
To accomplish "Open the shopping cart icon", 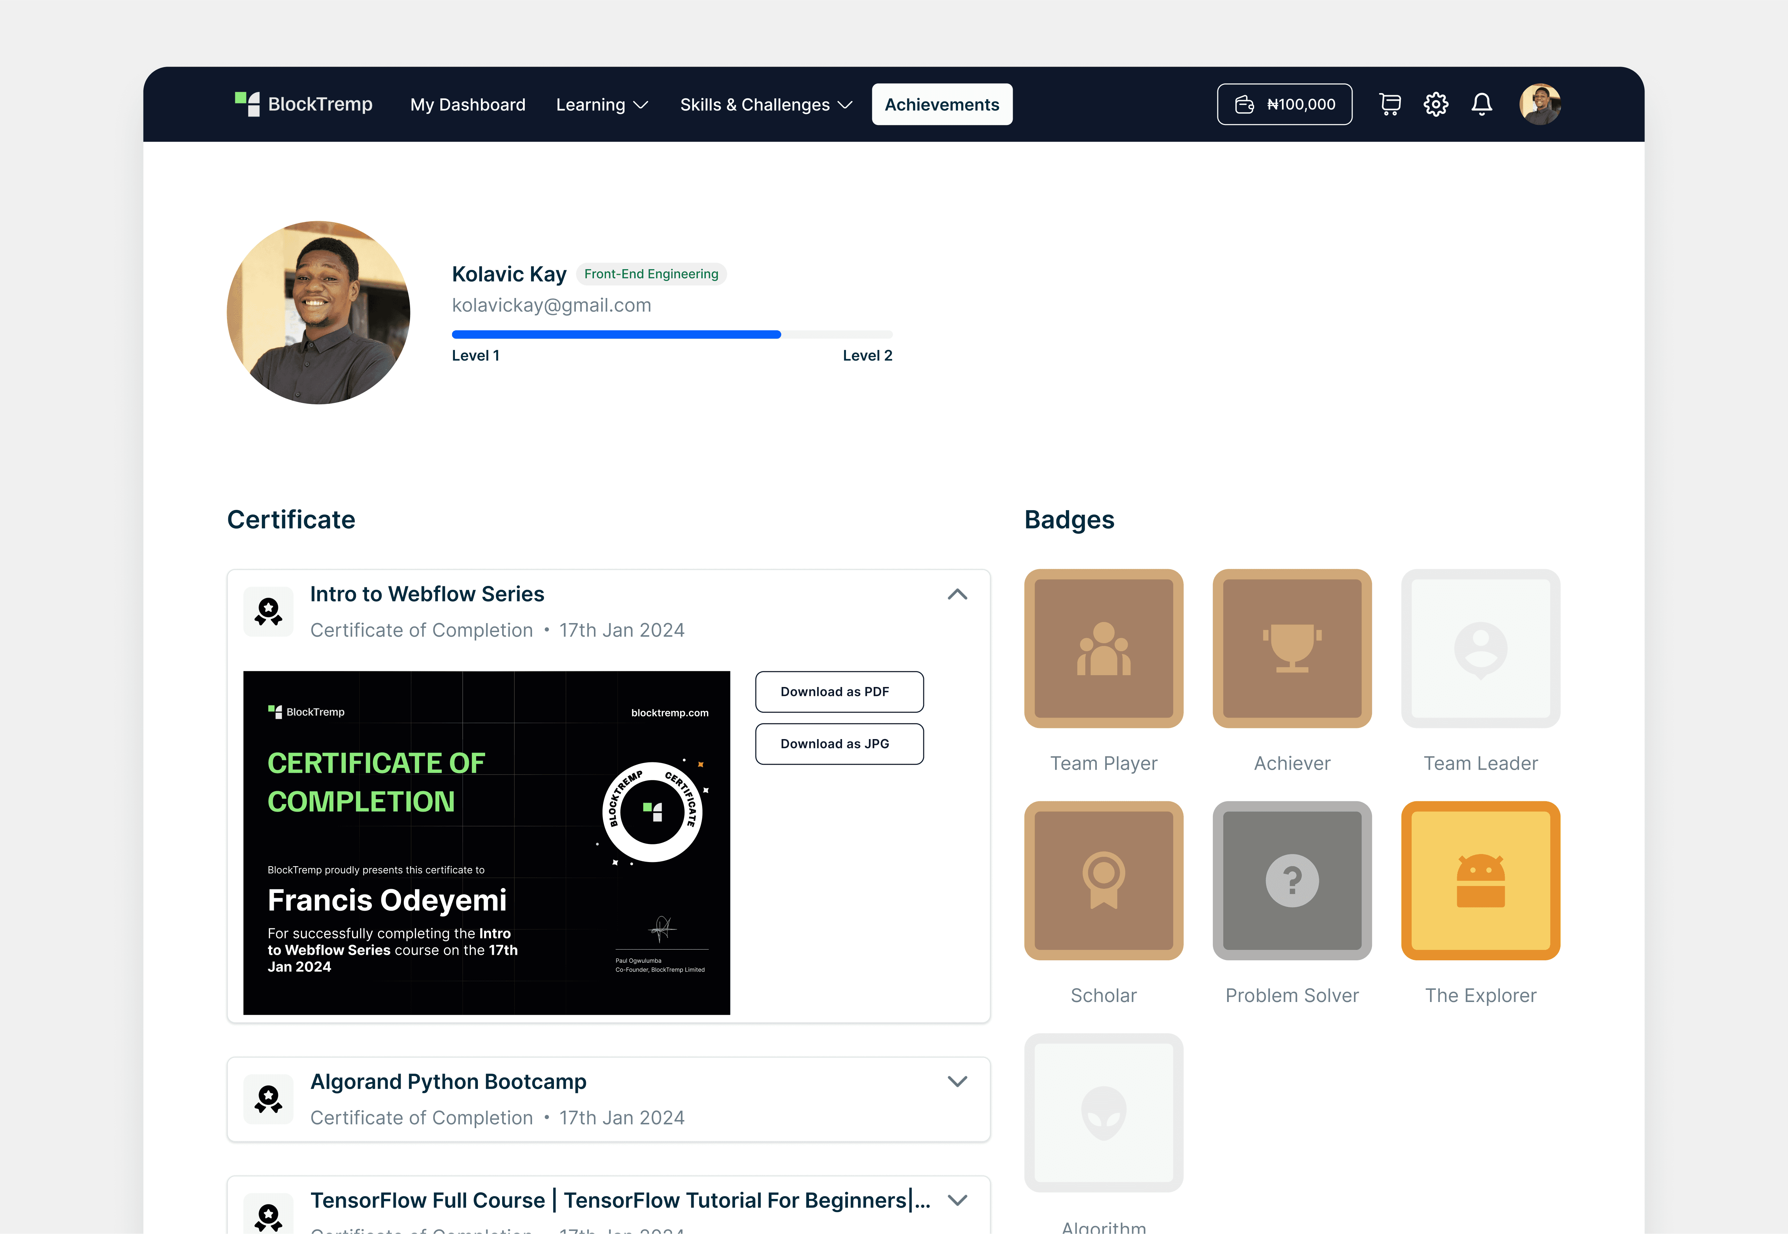I will [x=1389, y=105].
